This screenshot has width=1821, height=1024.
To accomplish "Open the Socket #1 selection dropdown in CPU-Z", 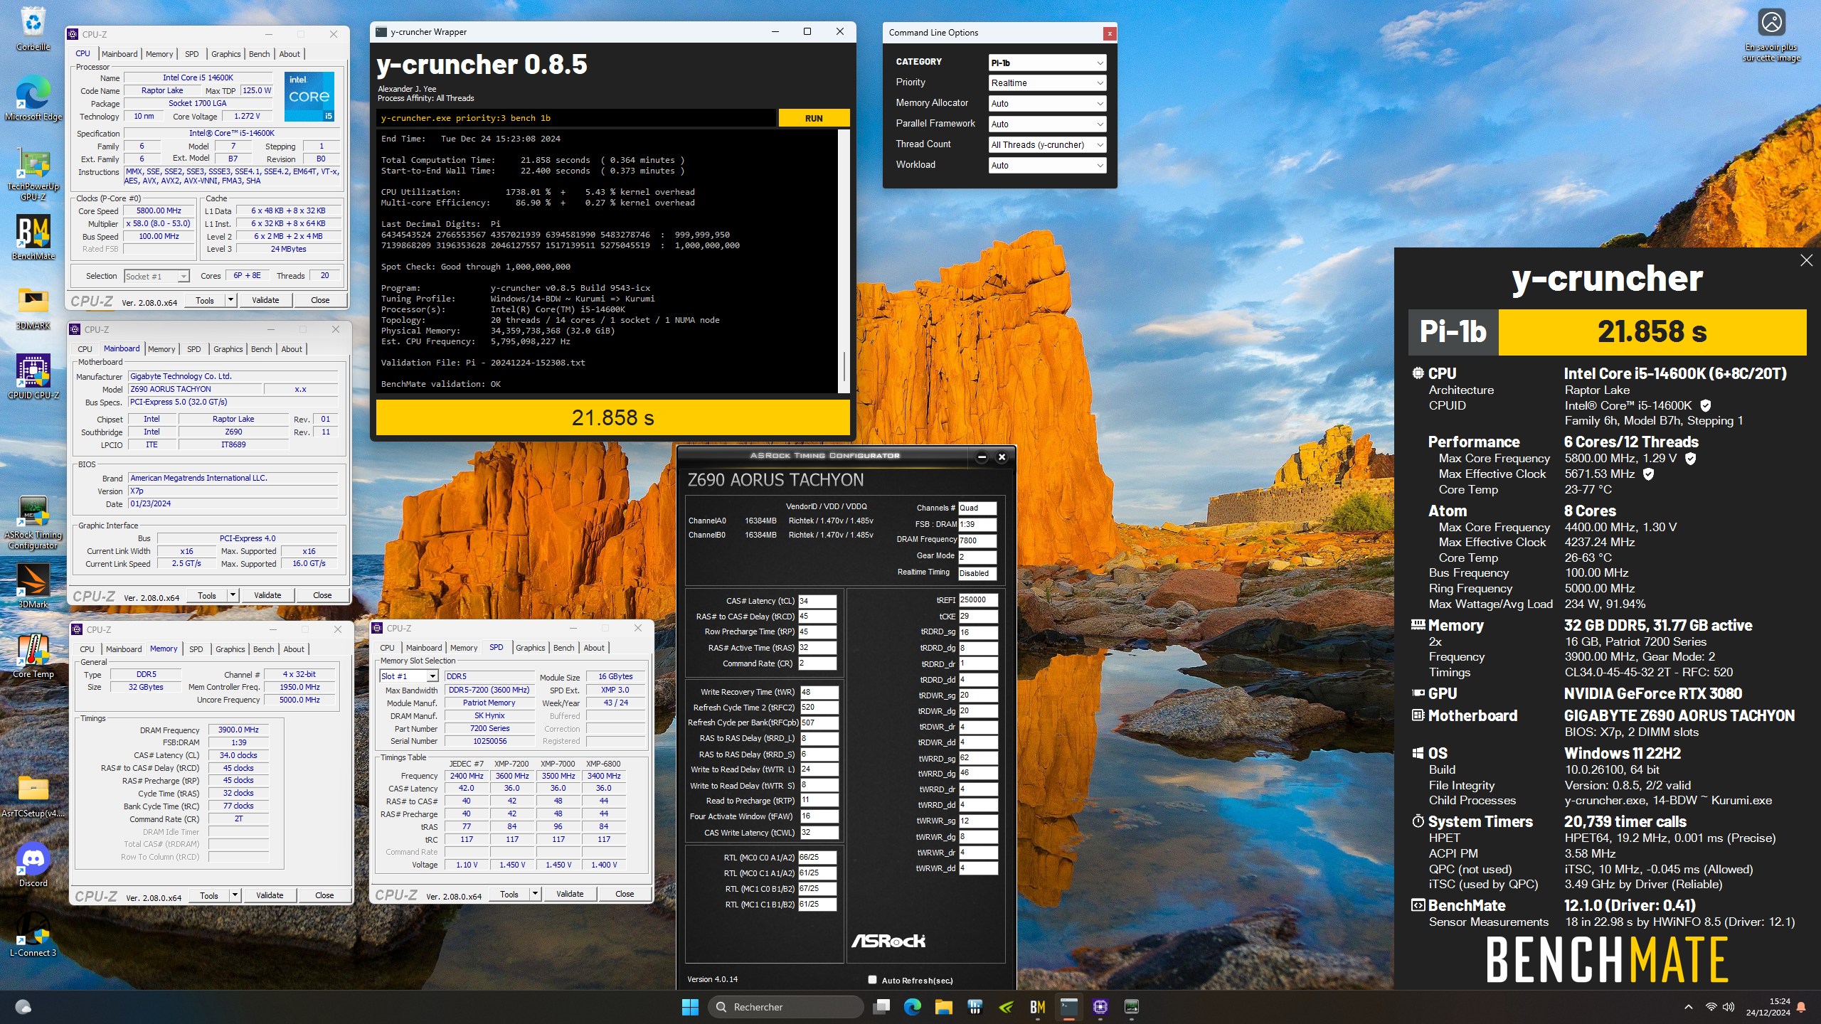I will point(156,277).
